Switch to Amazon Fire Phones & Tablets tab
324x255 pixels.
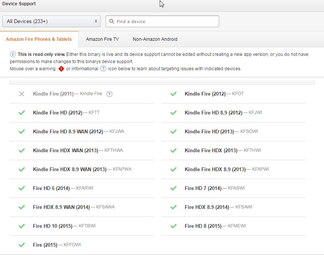tap(39, 39)
